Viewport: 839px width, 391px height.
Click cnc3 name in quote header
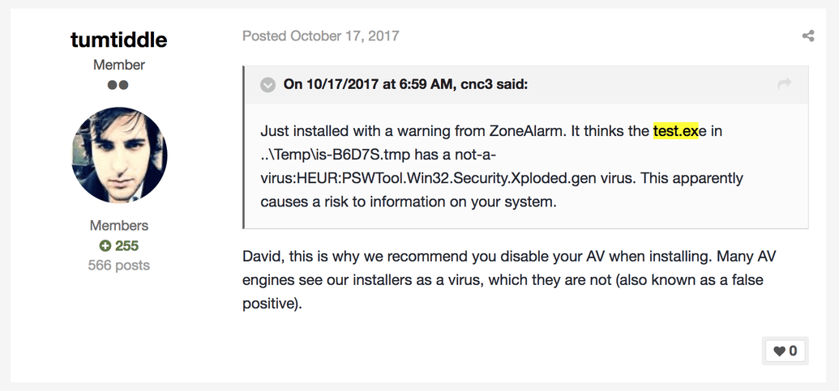pyautogui.click(x=477, y=84)
